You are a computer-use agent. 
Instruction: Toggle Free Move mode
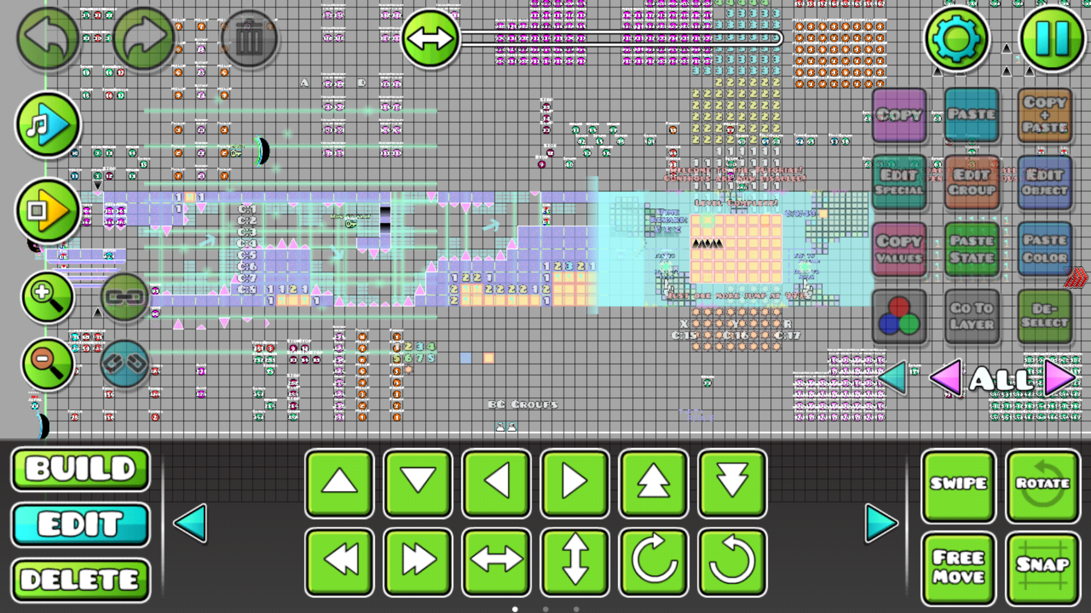click(x=958, y=569)
